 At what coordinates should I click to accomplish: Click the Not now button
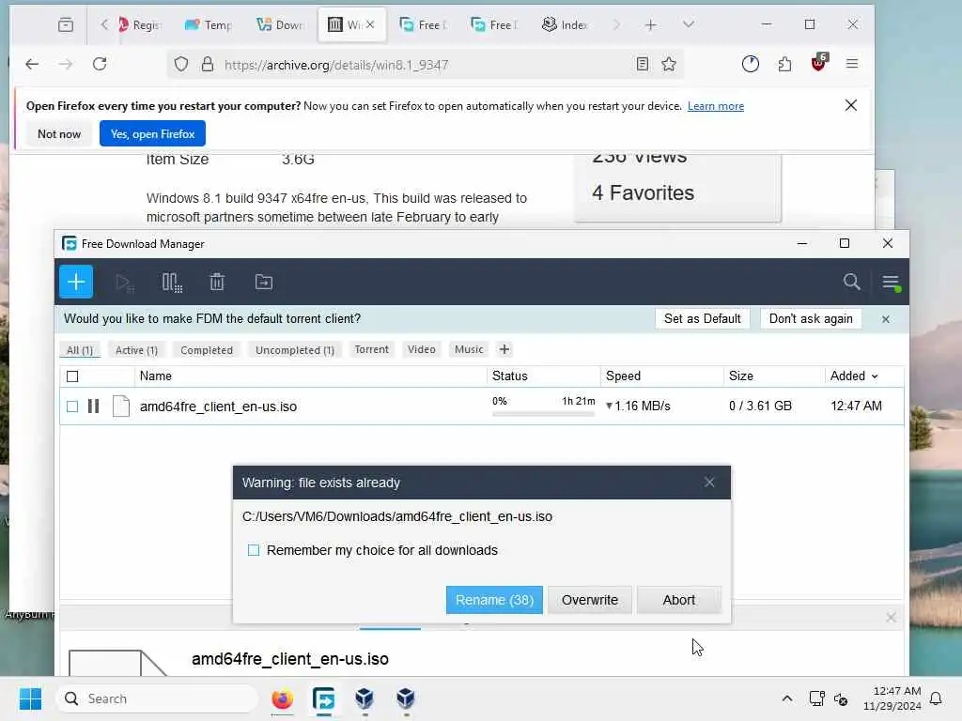click(x=59, y=133)
